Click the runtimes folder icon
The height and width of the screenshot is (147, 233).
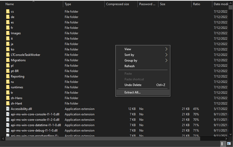coord(8,87)
